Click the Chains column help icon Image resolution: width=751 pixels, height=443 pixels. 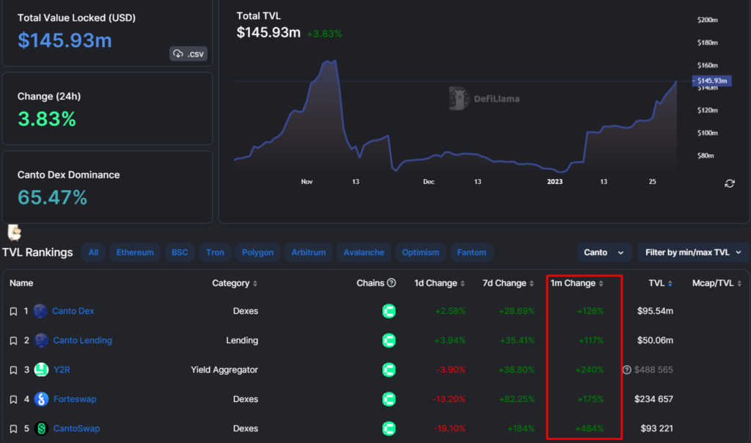coord(392,283)
